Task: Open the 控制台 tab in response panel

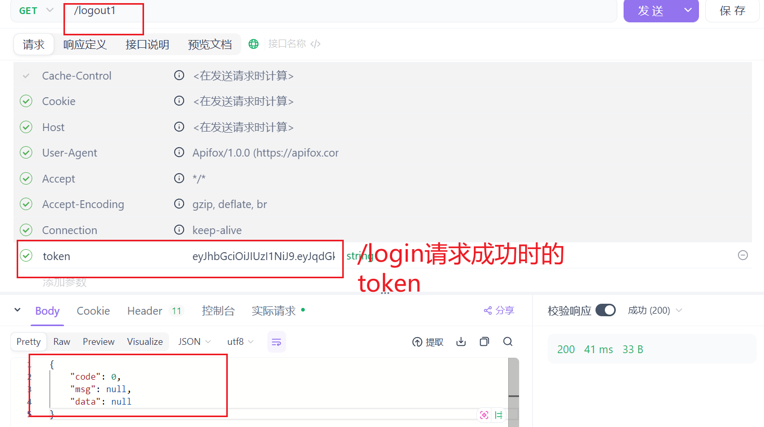Action: coord(218,310)
